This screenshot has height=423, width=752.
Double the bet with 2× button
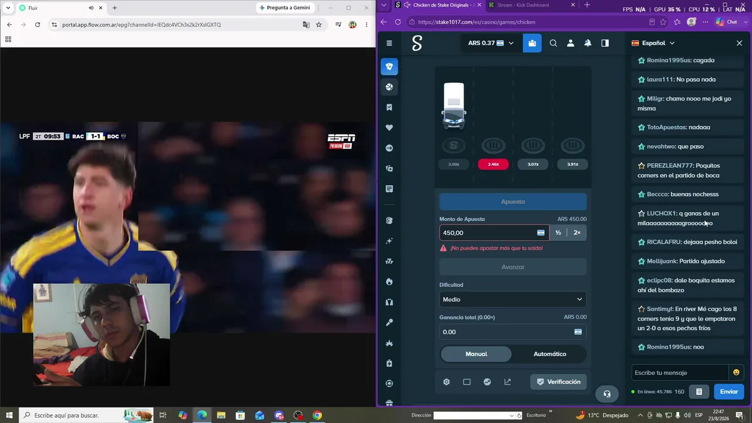tap(577, 233)
